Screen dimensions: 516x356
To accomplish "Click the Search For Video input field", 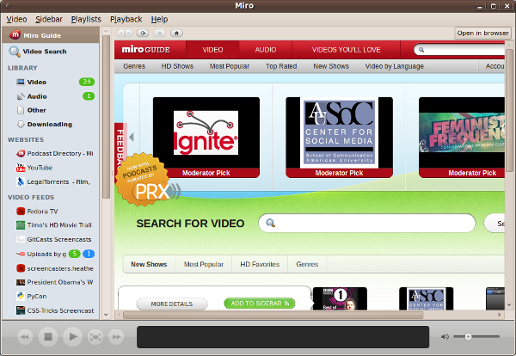I will click(x=367, y=223).
